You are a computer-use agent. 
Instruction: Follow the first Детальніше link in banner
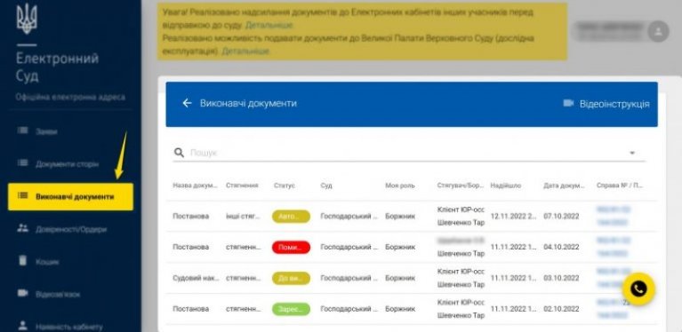tap(269, 25)
